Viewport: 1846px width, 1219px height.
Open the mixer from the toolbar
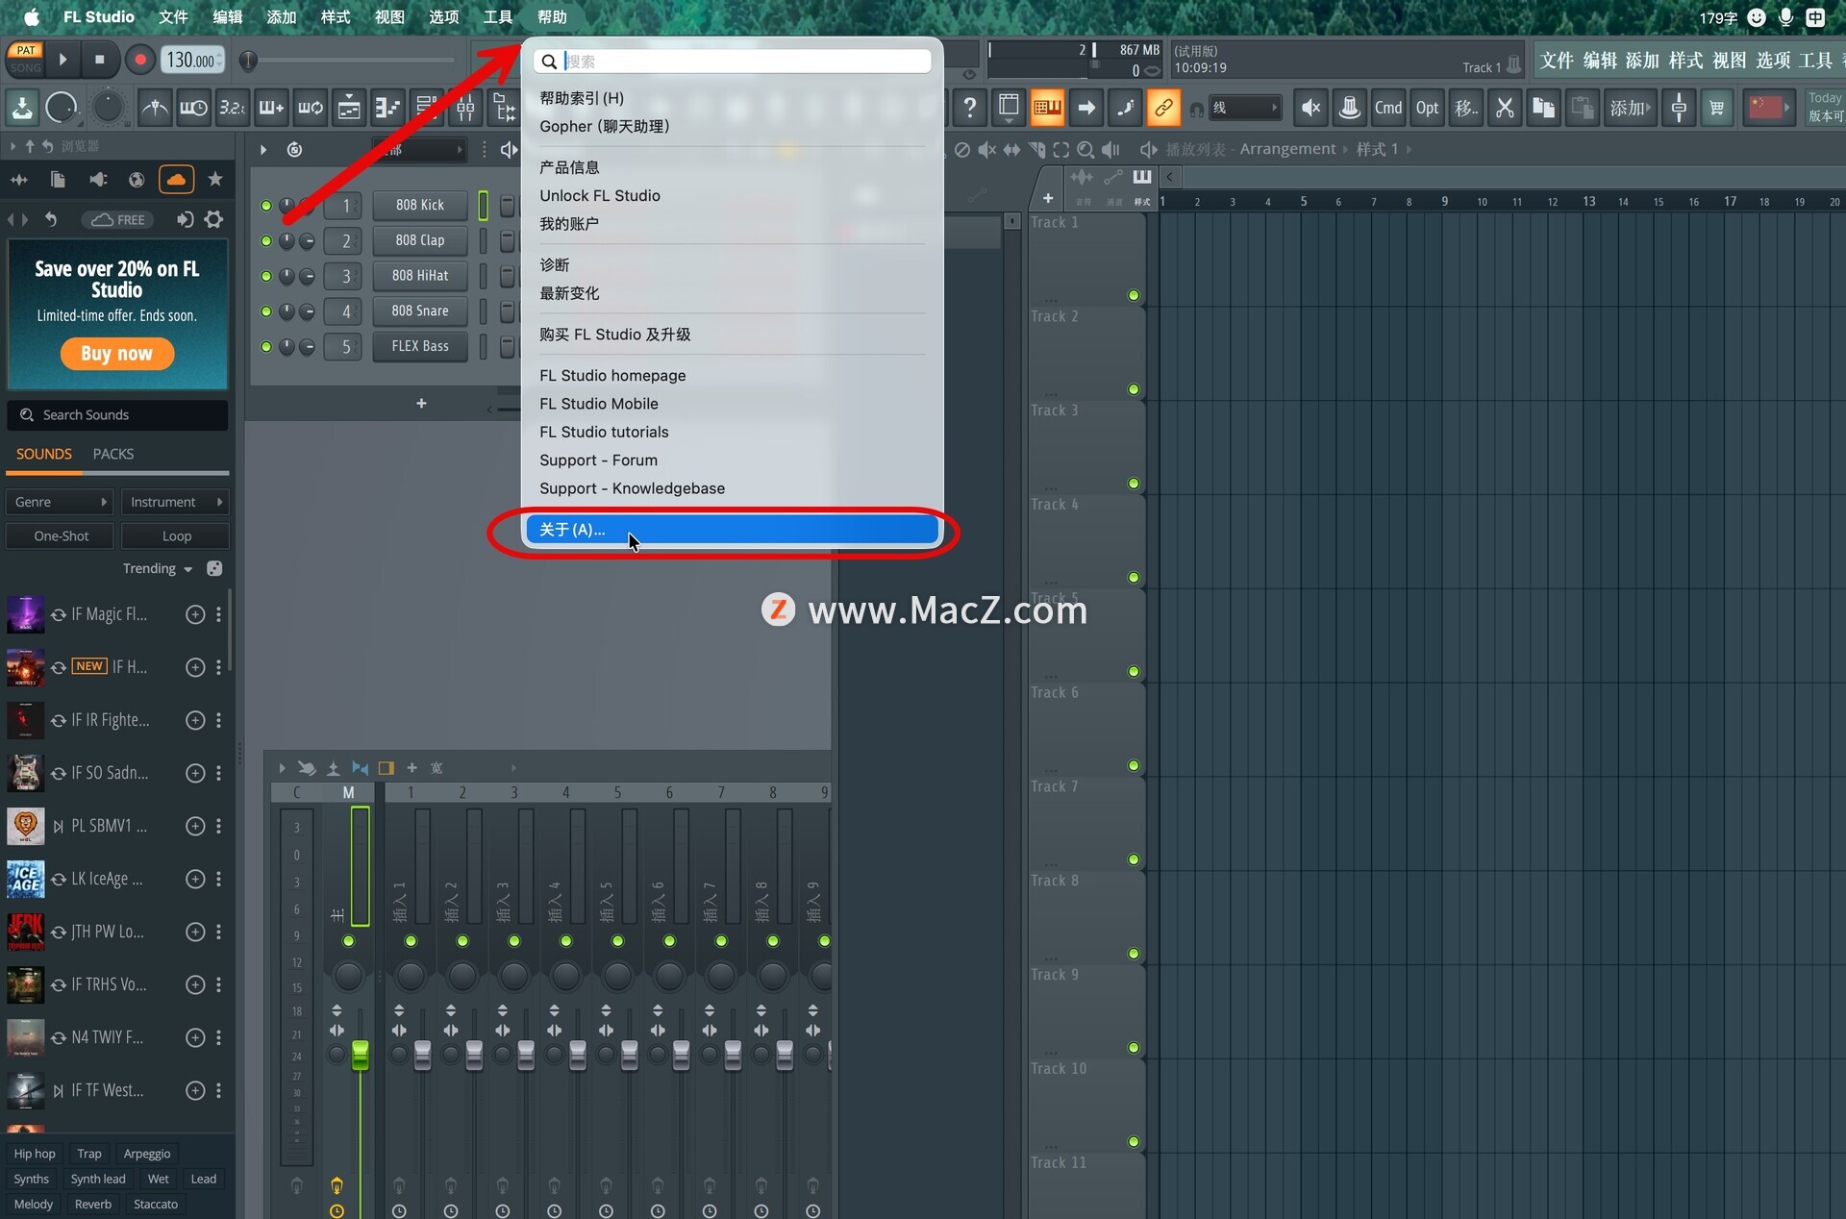[x=465, y=108]
